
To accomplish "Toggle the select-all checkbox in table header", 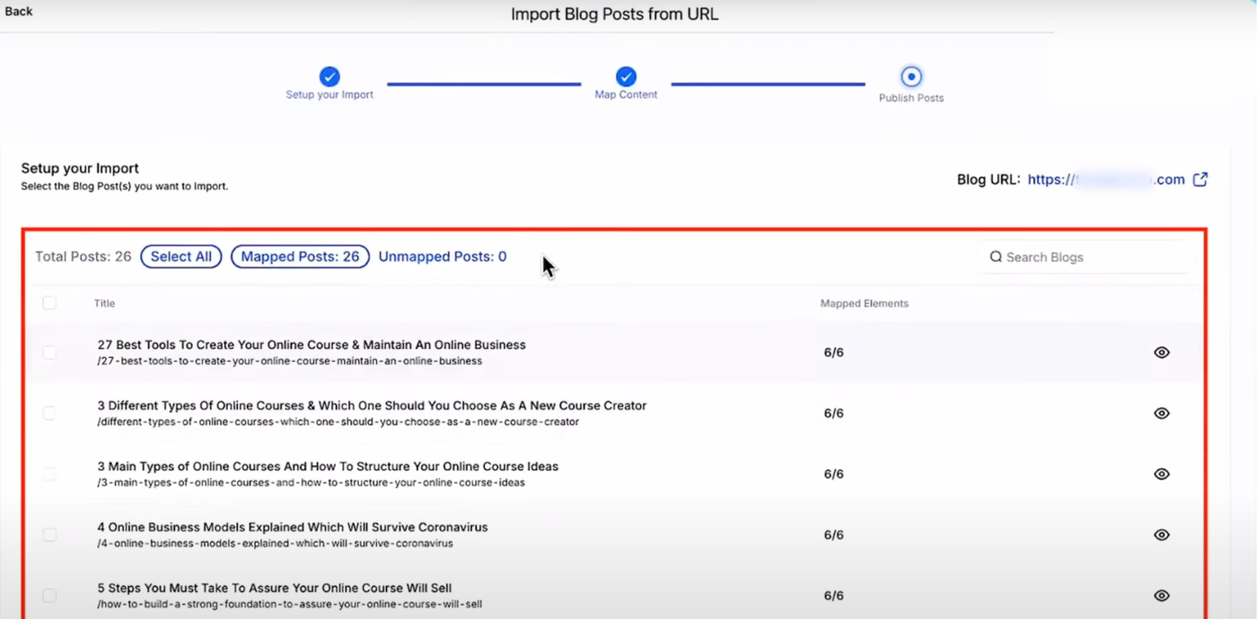I will point(49,303).
